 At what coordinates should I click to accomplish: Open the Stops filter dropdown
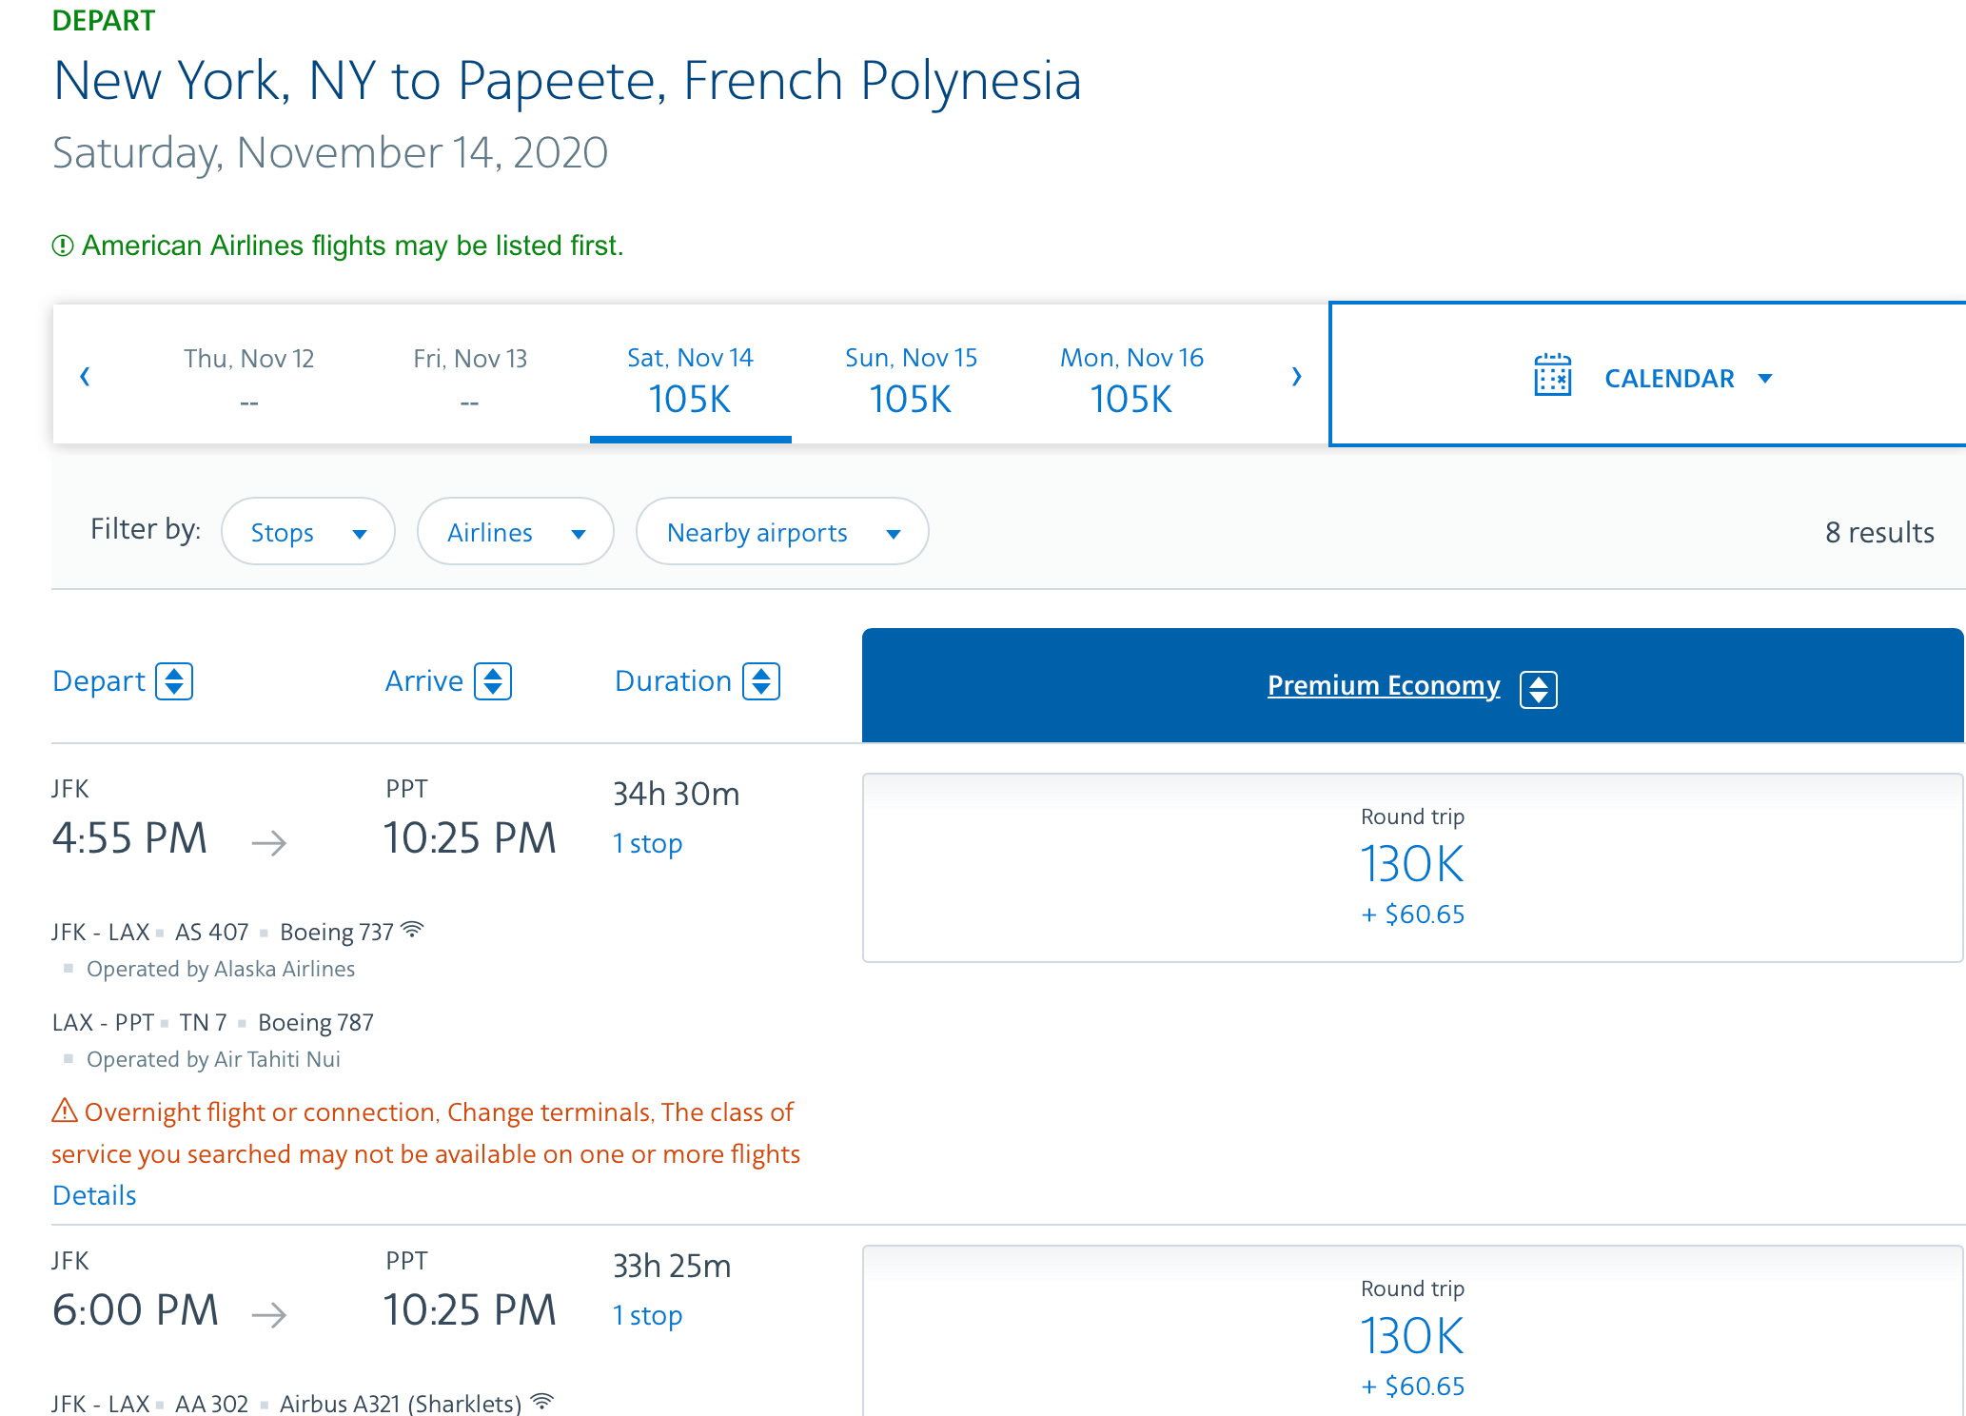pyautogui.click(x=307, y=532)
